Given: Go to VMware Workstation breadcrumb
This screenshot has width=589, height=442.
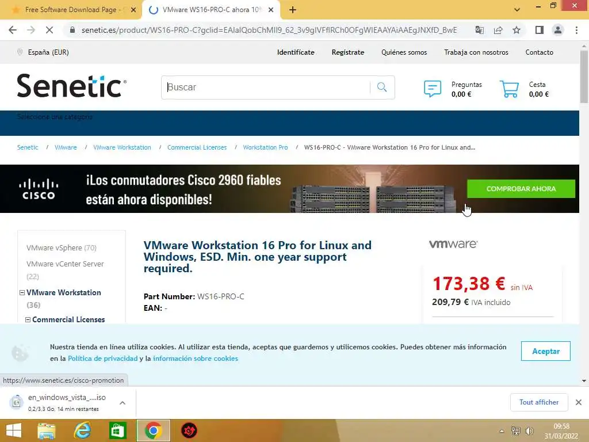Looking at the screenshot, I should (x=122, y=147).
